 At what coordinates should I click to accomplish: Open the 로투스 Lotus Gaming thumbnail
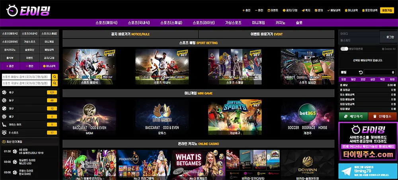point(162,117)
